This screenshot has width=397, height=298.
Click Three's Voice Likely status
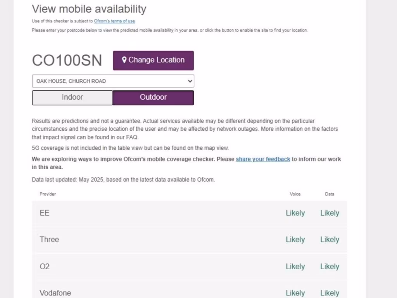295,239
